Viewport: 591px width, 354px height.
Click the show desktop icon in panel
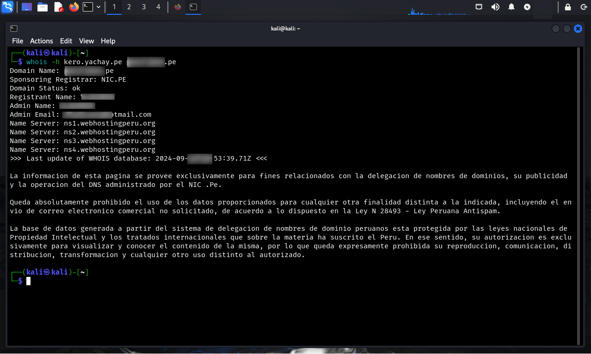pos(27,7)
